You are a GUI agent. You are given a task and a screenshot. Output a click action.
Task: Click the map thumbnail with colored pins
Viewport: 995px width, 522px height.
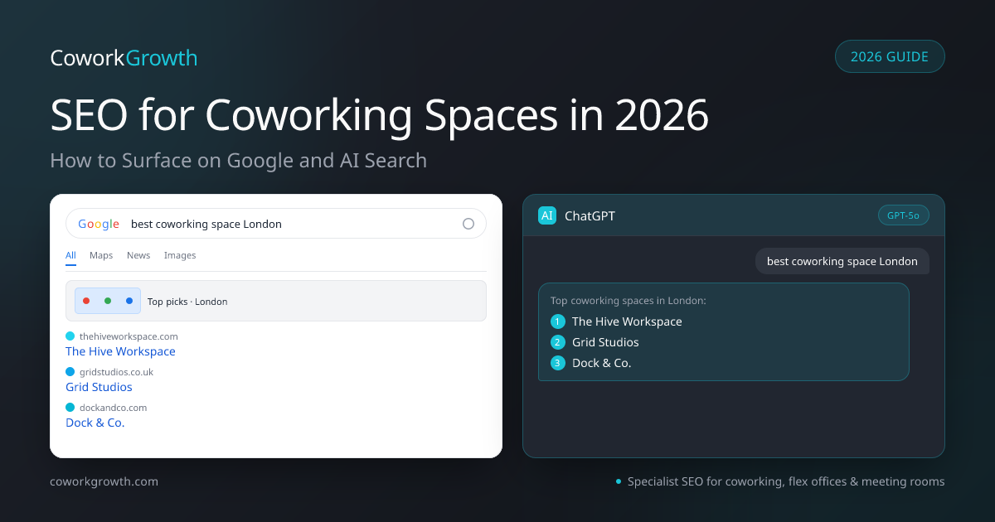pos(108,301)
